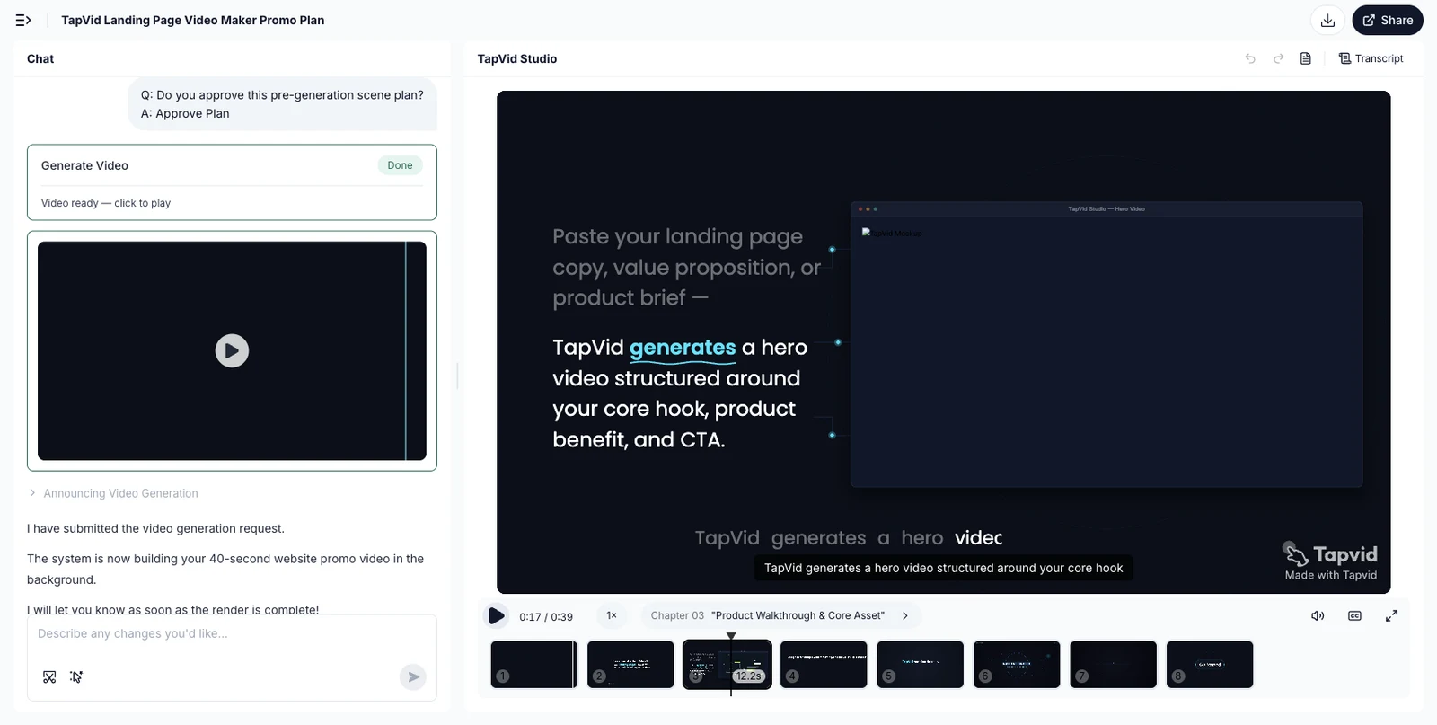Click the 'TapVid Landing Page Video Maker Promo Plan' title
Viewport: 1437px width, 725px height.
point(193,20)
